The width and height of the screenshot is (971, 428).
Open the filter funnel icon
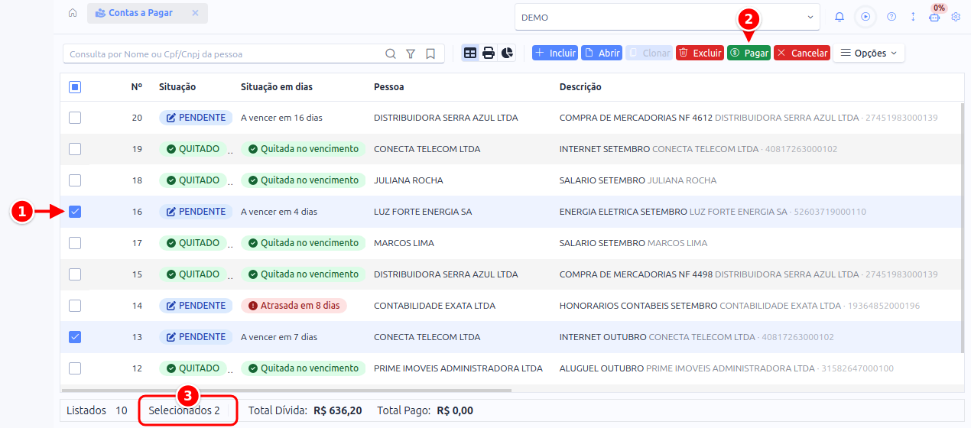(411, 53)
